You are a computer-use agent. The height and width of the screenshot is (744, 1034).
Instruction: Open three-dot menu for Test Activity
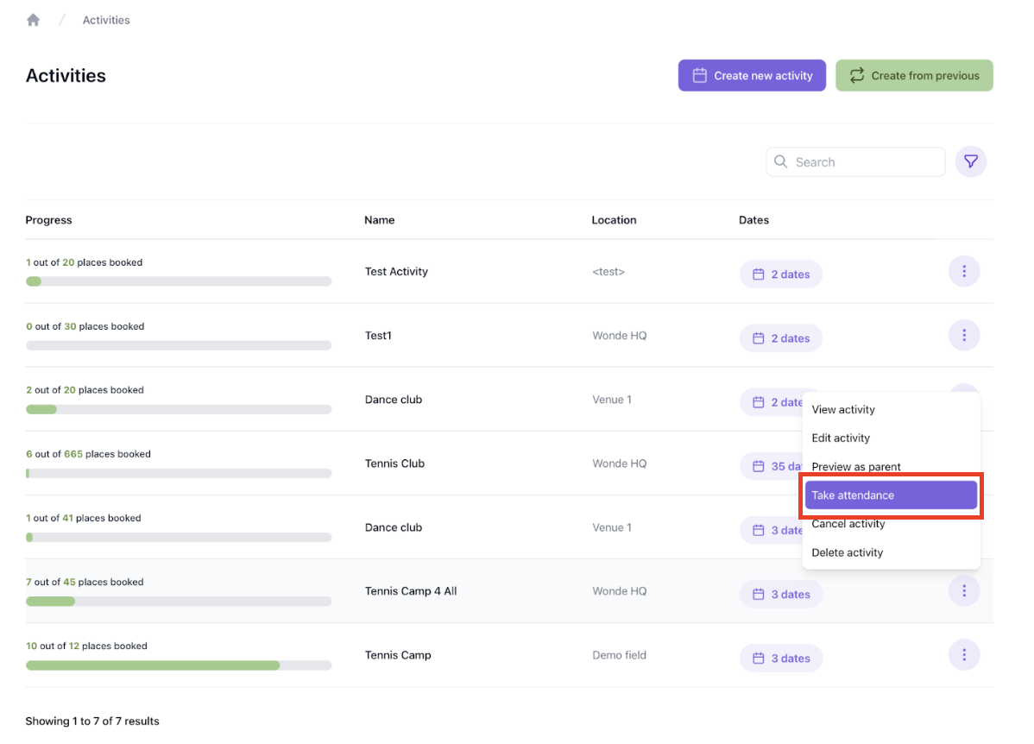point(964,272)
